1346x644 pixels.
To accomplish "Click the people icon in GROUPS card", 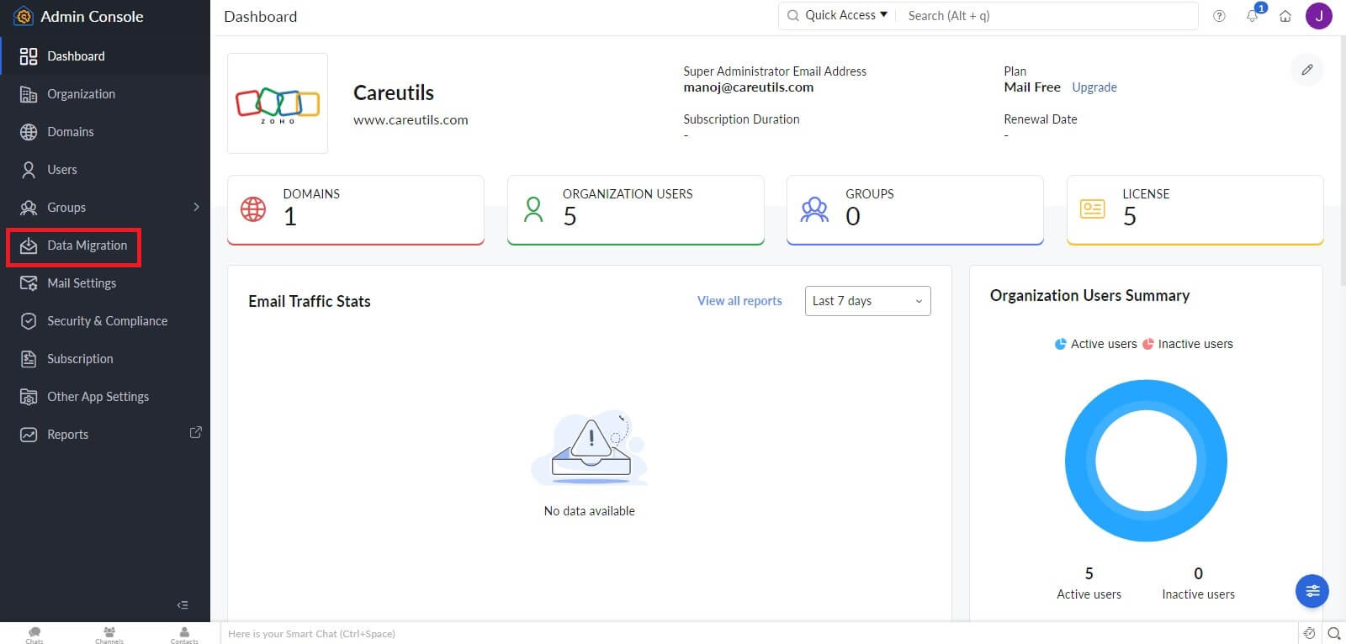I will click(814, 209).
